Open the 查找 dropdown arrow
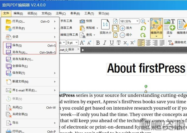This screenshot has width=187, height=133. [94, 35]
